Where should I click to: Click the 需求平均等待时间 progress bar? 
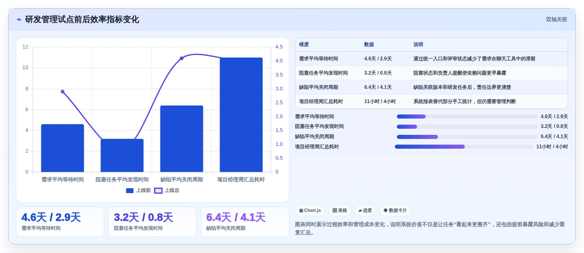[x=467, y=117]
